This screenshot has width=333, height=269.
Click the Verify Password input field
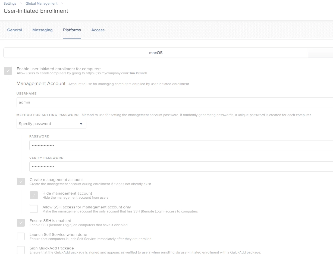click(x=181, y=167)
